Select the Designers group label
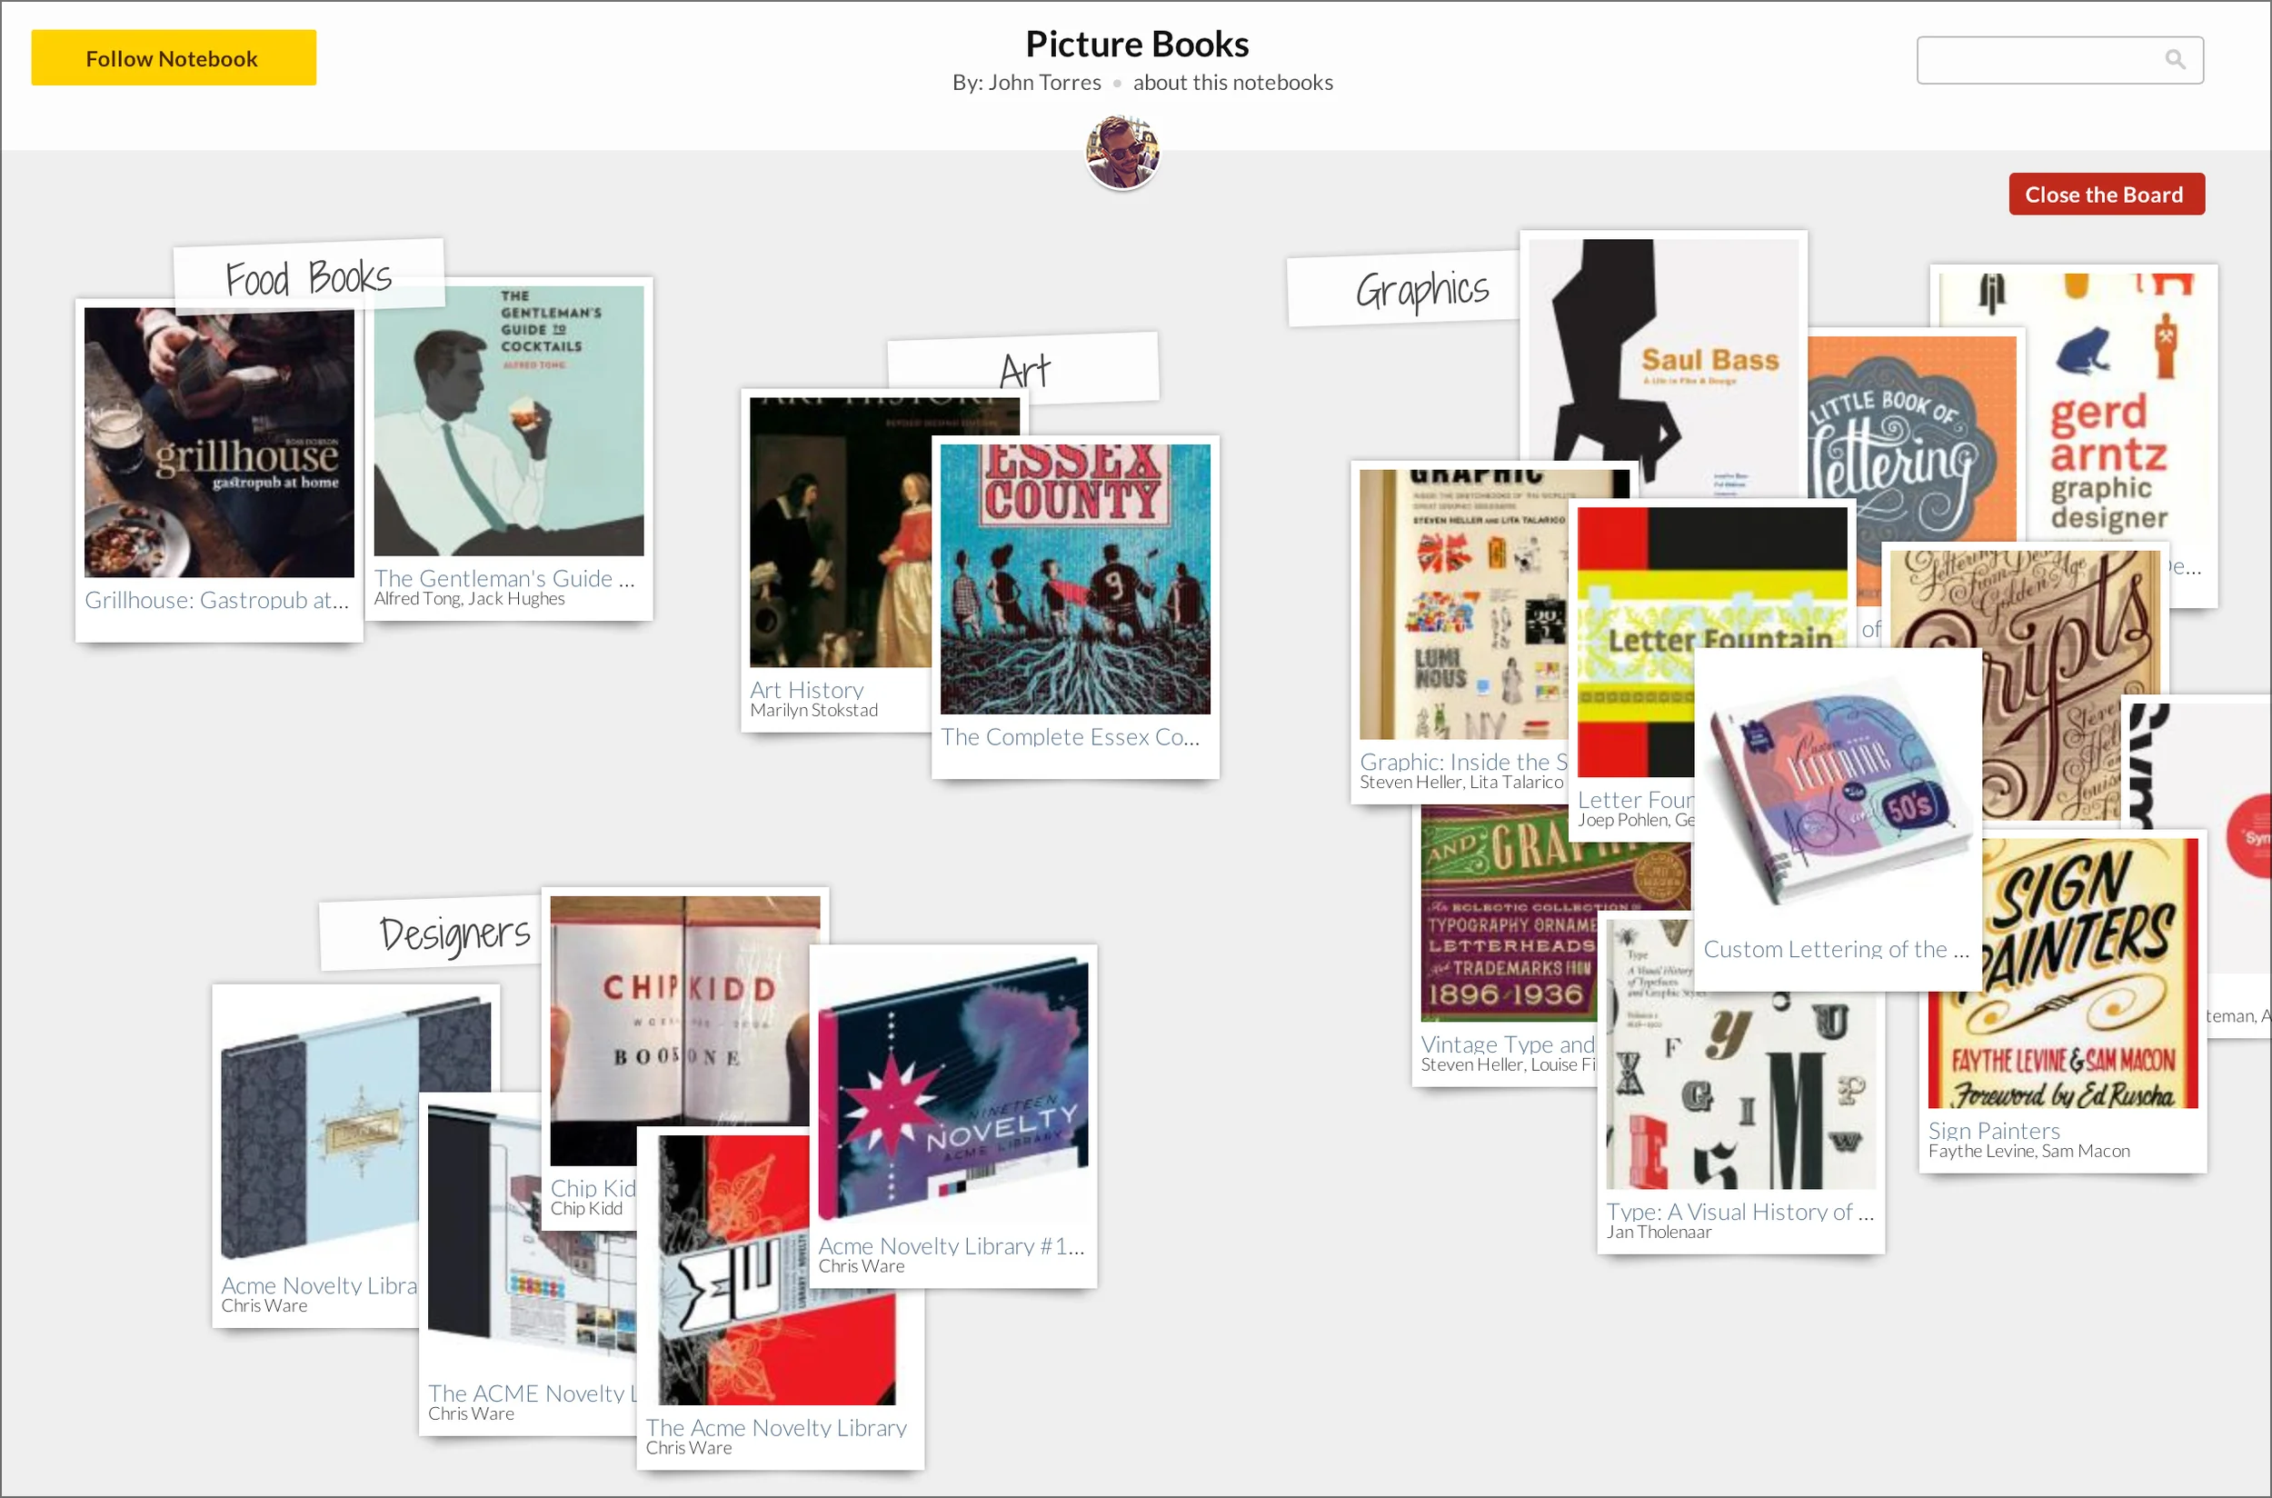The height and width of the screenshot is (1498, 2272). pyautogui.click(x=432, y=933)
